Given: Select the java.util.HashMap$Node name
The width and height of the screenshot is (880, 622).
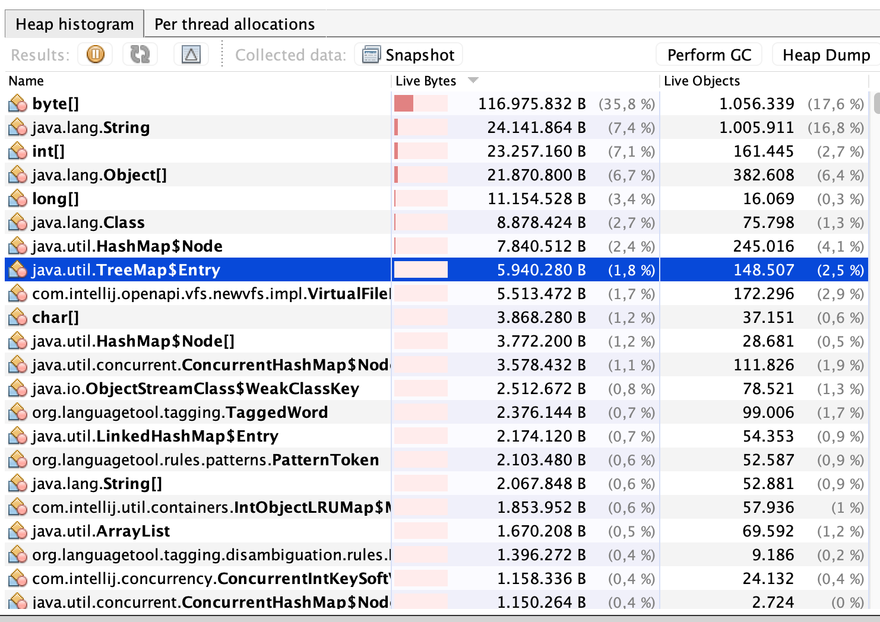Looking at the screenshot, I should pos(127,246).
